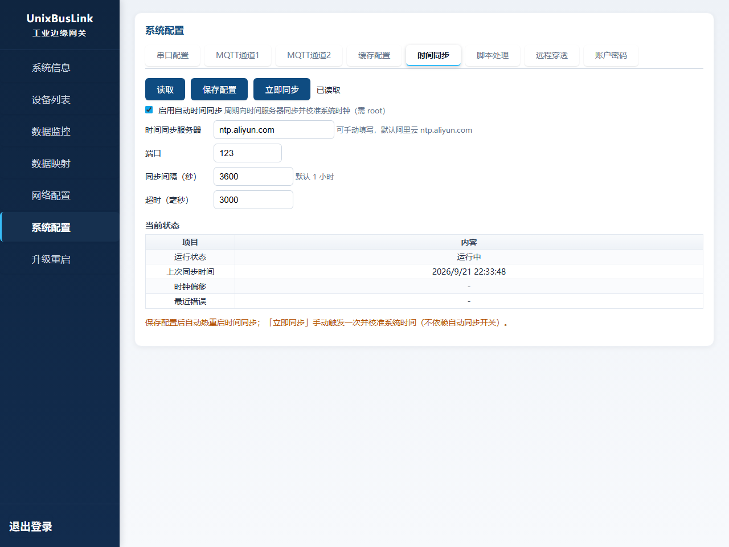Screen dimensions: 729x547
Task: Open 升级重启 in the sidebar
Action: click(60, 259)
